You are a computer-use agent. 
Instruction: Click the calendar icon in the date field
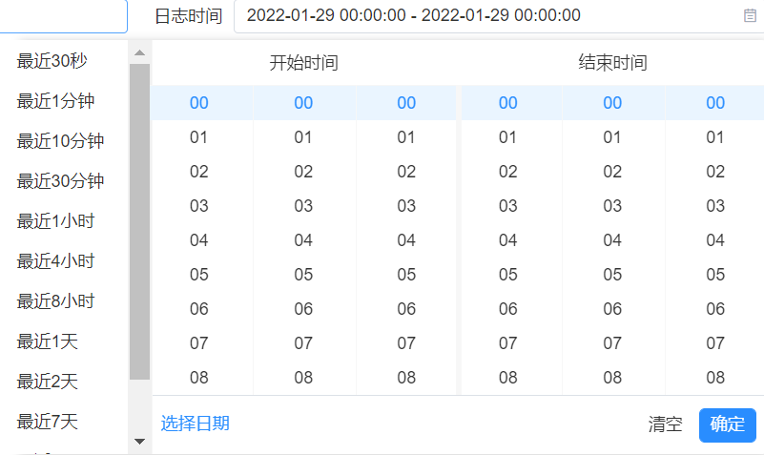[x=749, y=15]
